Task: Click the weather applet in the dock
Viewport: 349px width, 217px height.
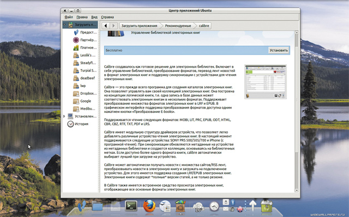Action: coord(198,207)
